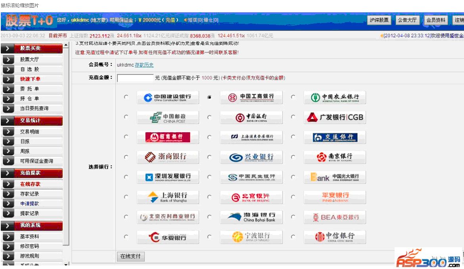
Task: Click the 中国建设银行 logo
Action: pyautogui.click(x=168, y=97)
